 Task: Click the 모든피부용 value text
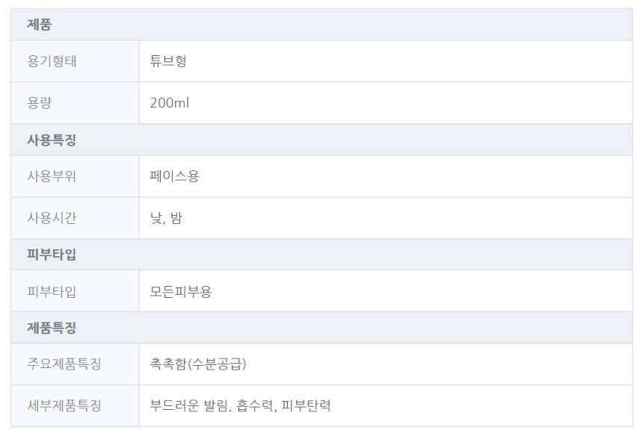181,292
